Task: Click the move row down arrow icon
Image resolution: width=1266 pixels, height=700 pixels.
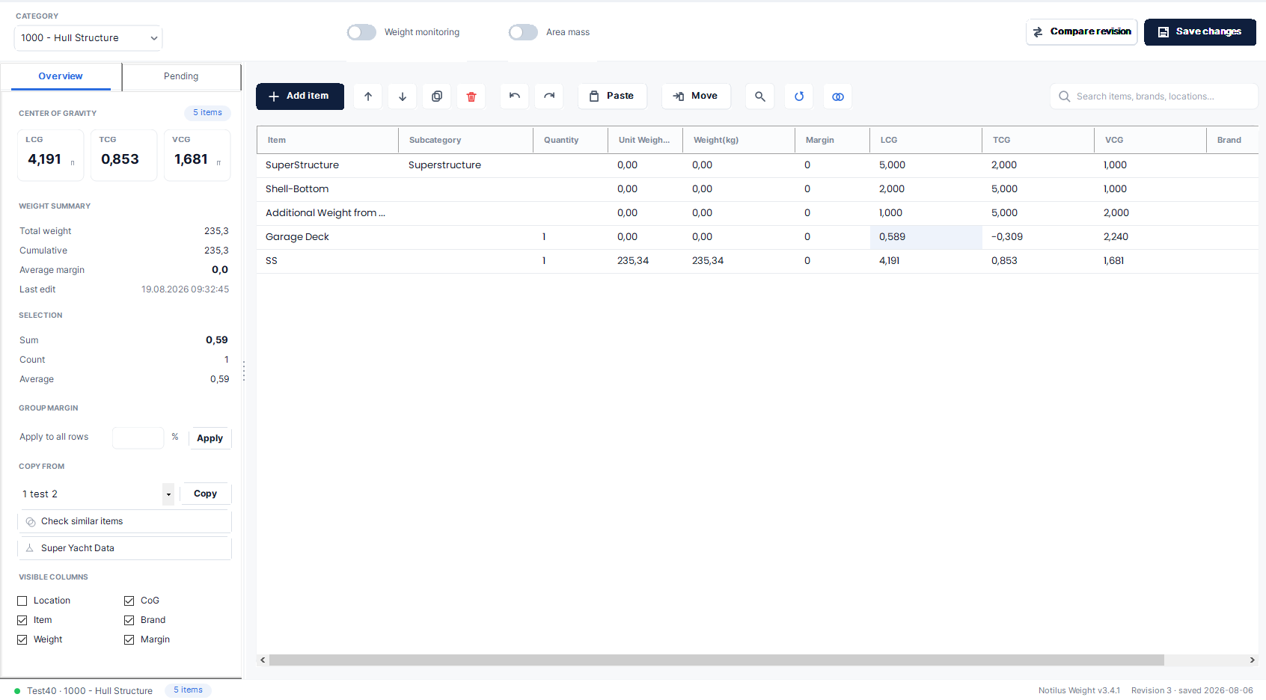Action: click(x=403, y=96)
